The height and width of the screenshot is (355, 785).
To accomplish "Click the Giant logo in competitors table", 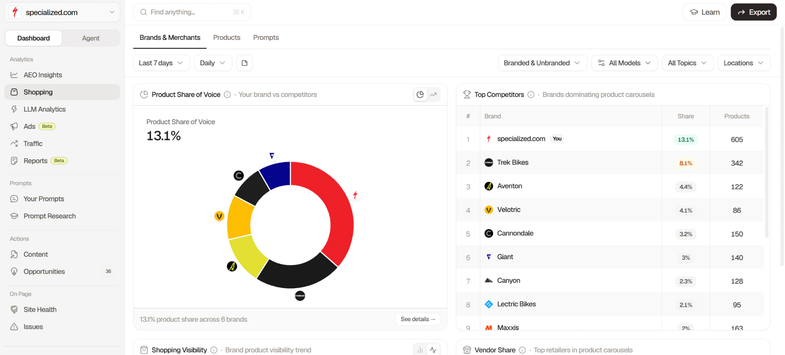I will [x=489, y=257].
